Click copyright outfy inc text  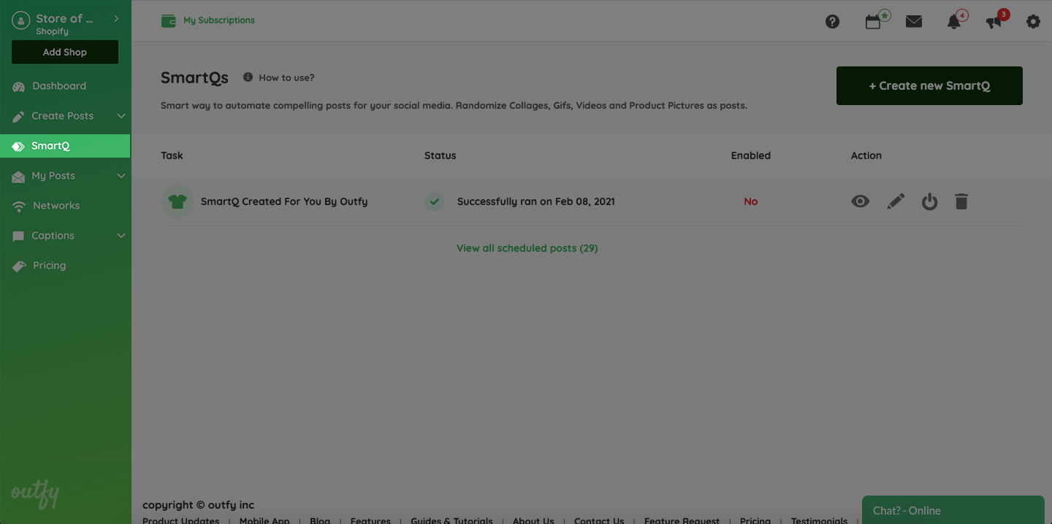tap(199, 505)
